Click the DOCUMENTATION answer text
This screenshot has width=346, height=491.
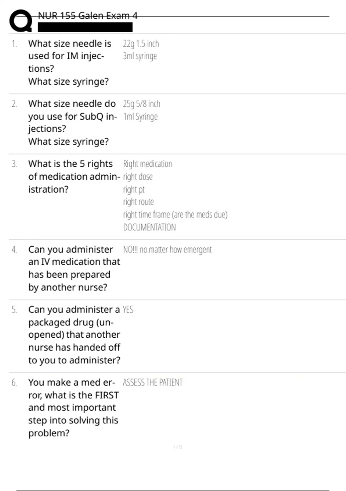tap(149, 227)
